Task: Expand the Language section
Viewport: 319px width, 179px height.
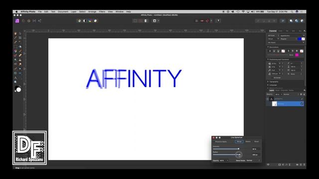Action: 268,85
